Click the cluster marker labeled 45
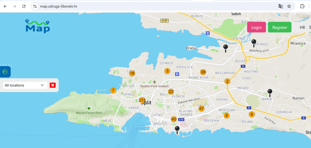 174,119
